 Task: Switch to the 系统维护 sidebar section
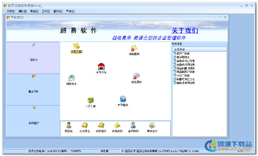click(x=33, y=121)
